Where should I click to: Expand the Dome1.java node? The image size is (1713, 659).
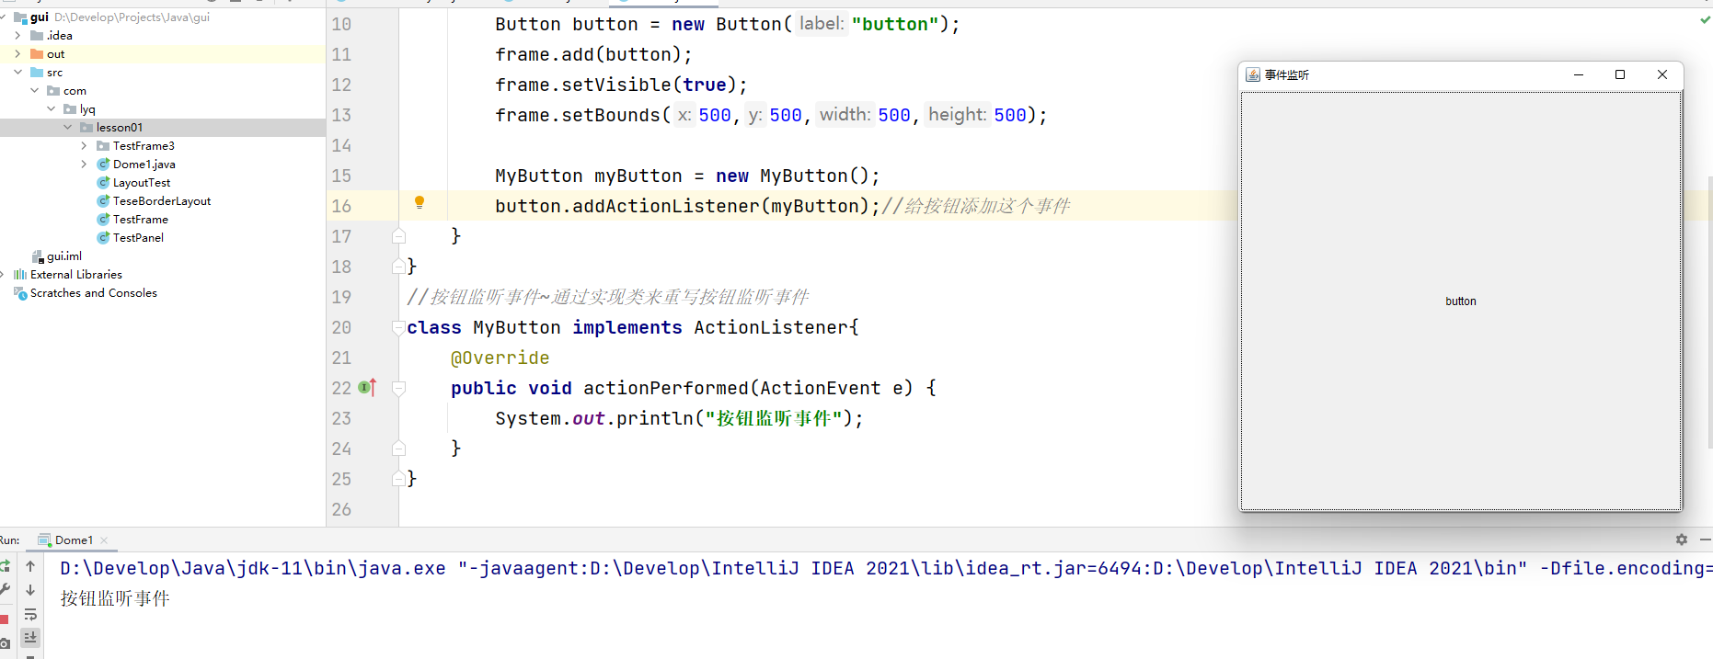pos(84,164)
